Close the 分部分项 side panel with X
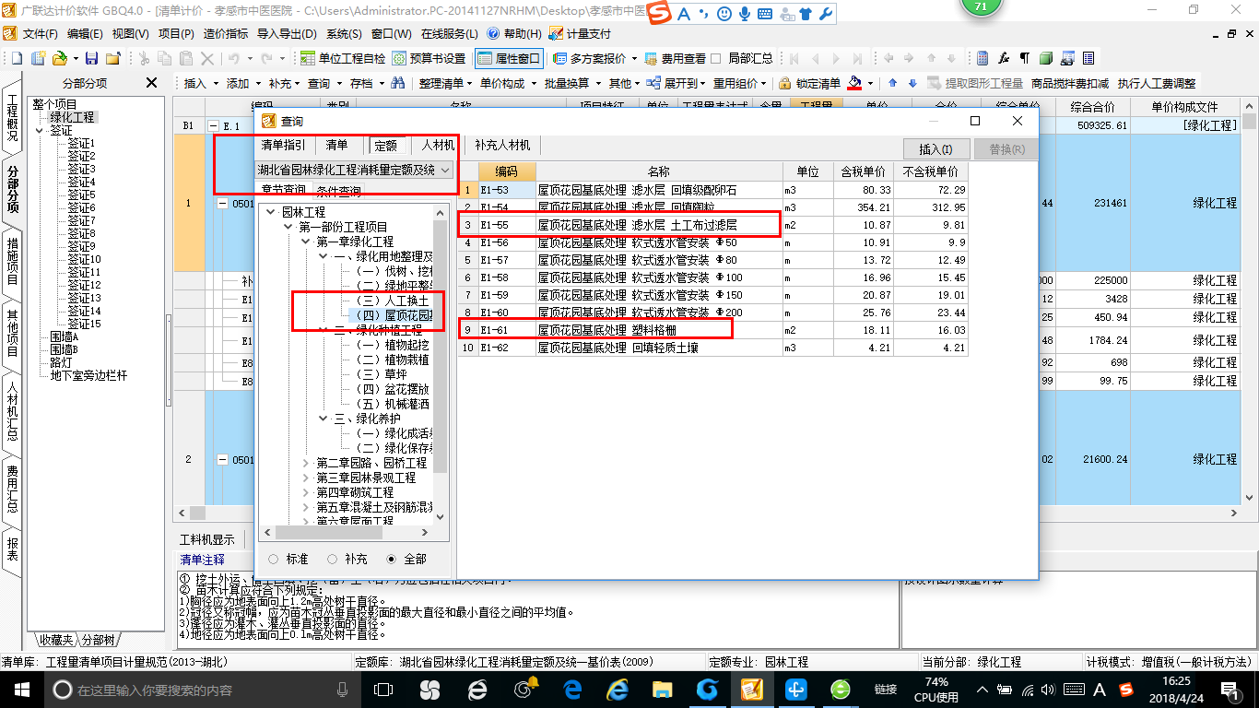The width and height of the screenshot is (1259, 708). 152,83
